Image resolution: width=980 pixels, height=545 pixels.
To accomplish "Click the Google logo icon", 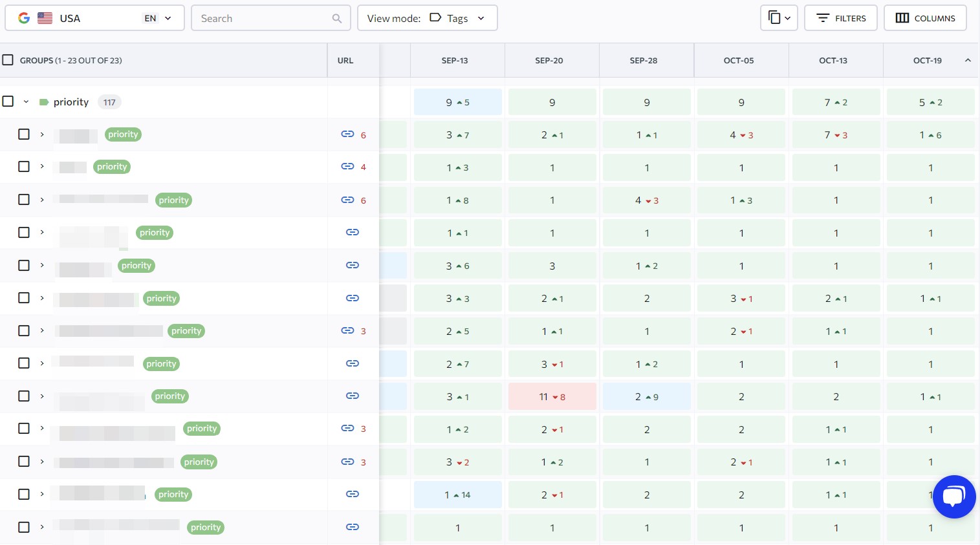I will click(24, 18).
